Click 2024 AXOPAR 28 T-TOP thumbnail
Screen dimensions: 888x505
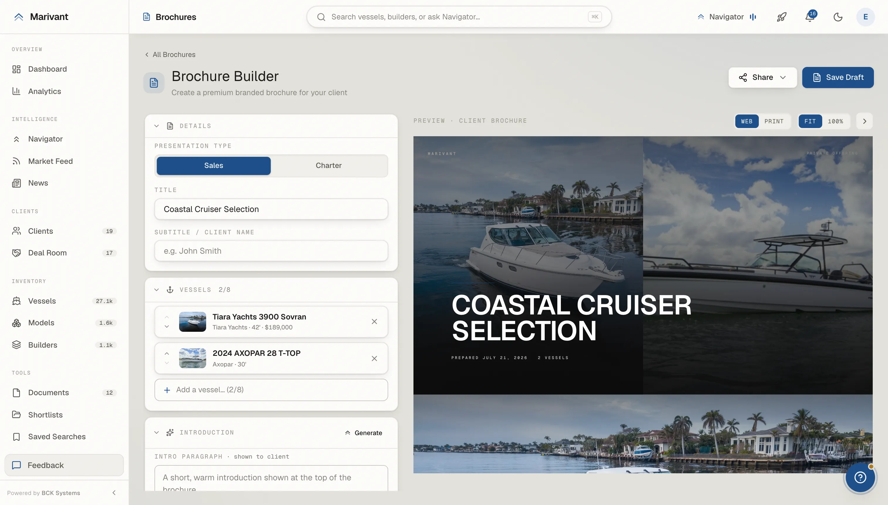(x=193, y=358)
